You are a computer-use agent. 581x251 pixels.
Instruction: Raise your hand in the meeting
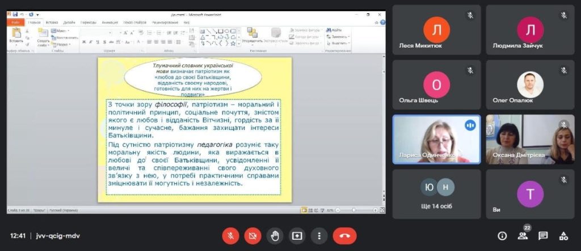click(x=275, y=235)
